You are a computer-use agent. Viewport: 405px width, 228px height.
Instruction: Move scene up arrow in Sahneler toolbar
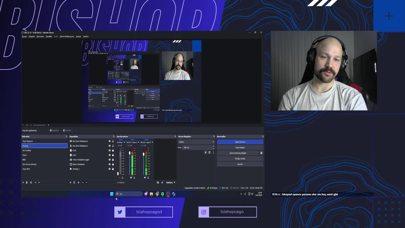pos(35,182)
